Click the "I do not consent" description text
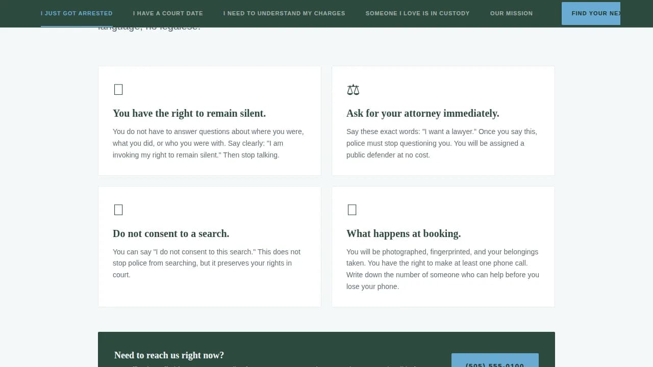This screenshot has height=367, width=653. coord(207,263)
